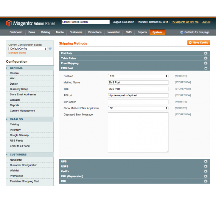216x202 pixels.
Task: Click the API Url input field
Action: 138,95
